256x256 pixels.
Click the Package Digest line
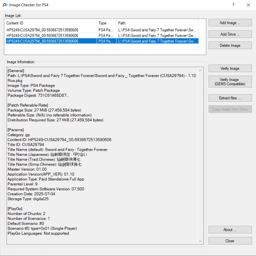click(x=38, y=95)
